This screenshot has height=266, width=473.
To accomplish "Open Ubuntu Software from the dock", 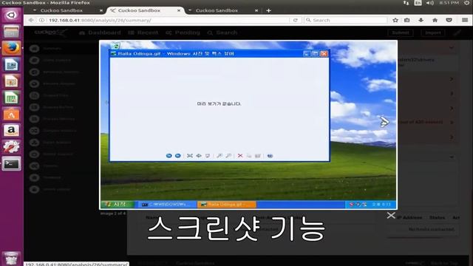I will pos(11,115).
